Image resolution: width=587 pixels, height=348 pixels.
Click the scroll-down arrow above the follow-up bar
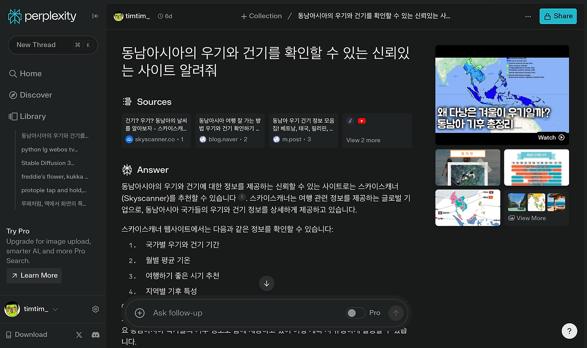pyautogui.click(x=267, y=283)
